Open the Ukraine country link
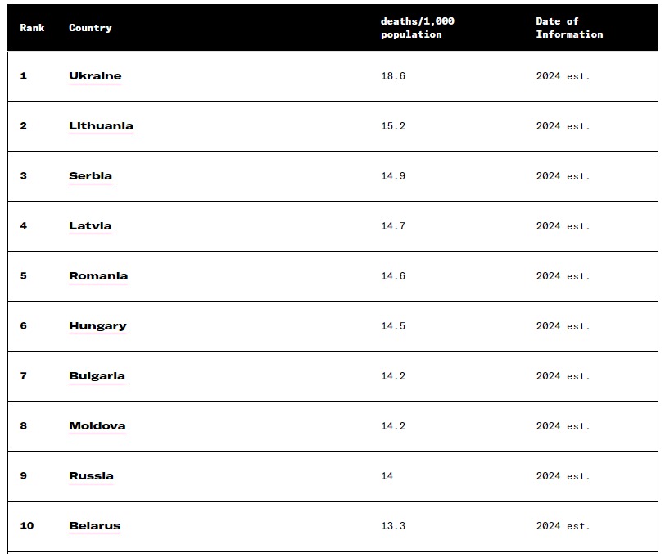Viewport: 665px width, 554px height. (95, 76)
